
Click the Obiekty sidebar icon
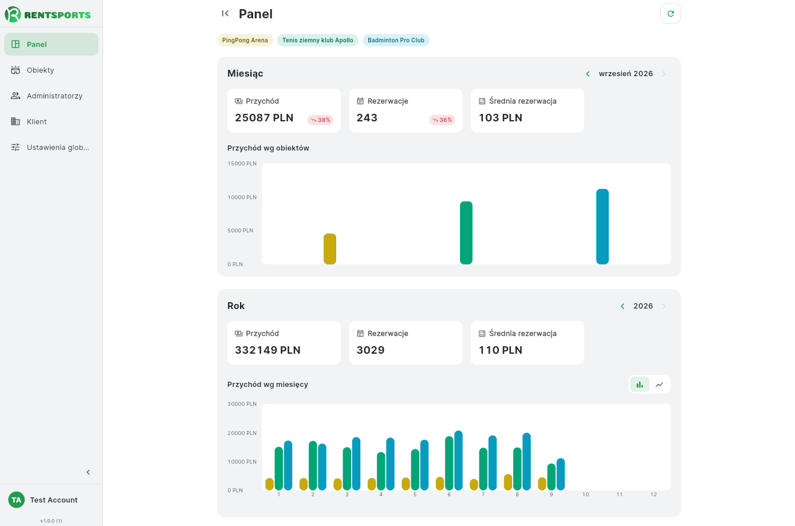[15, 70]
